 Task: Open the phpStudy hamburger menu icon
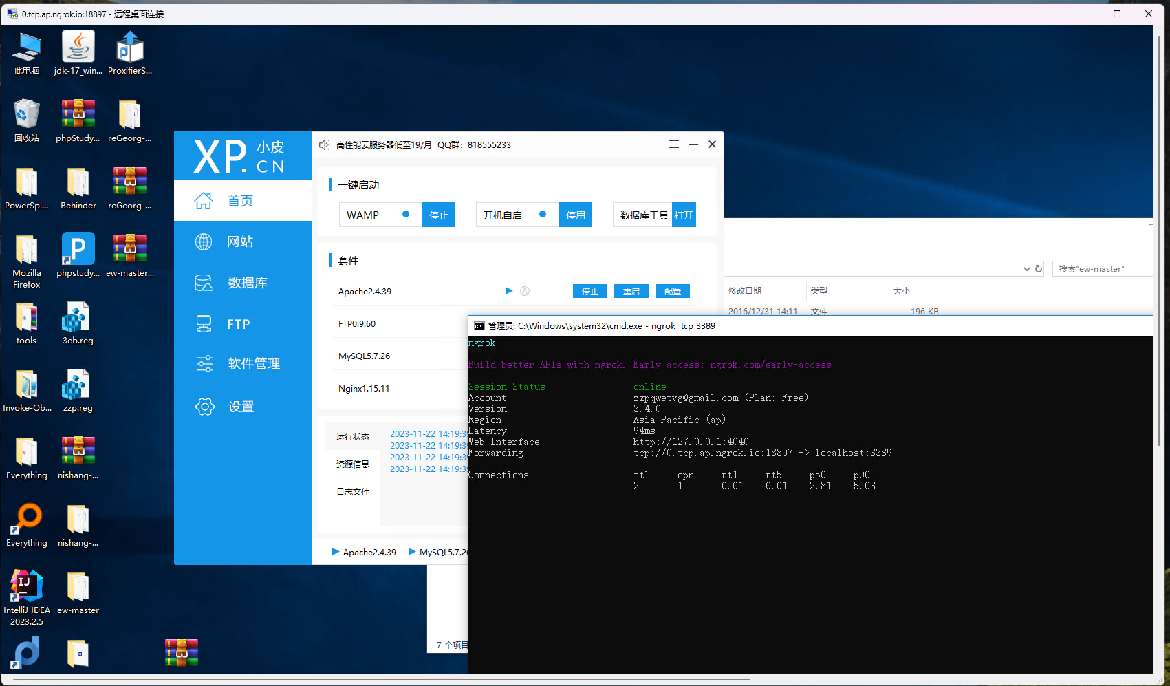pos(674,144)
